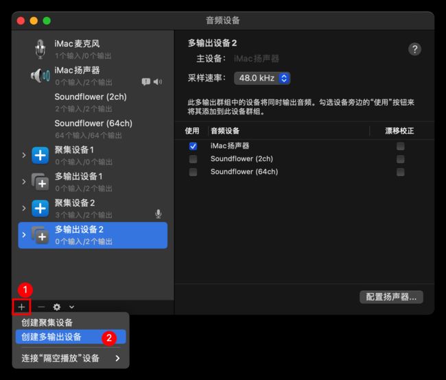Click the window's yellow minimize button
The width and height of the screenshot is (446, 380).
[34, 21]
